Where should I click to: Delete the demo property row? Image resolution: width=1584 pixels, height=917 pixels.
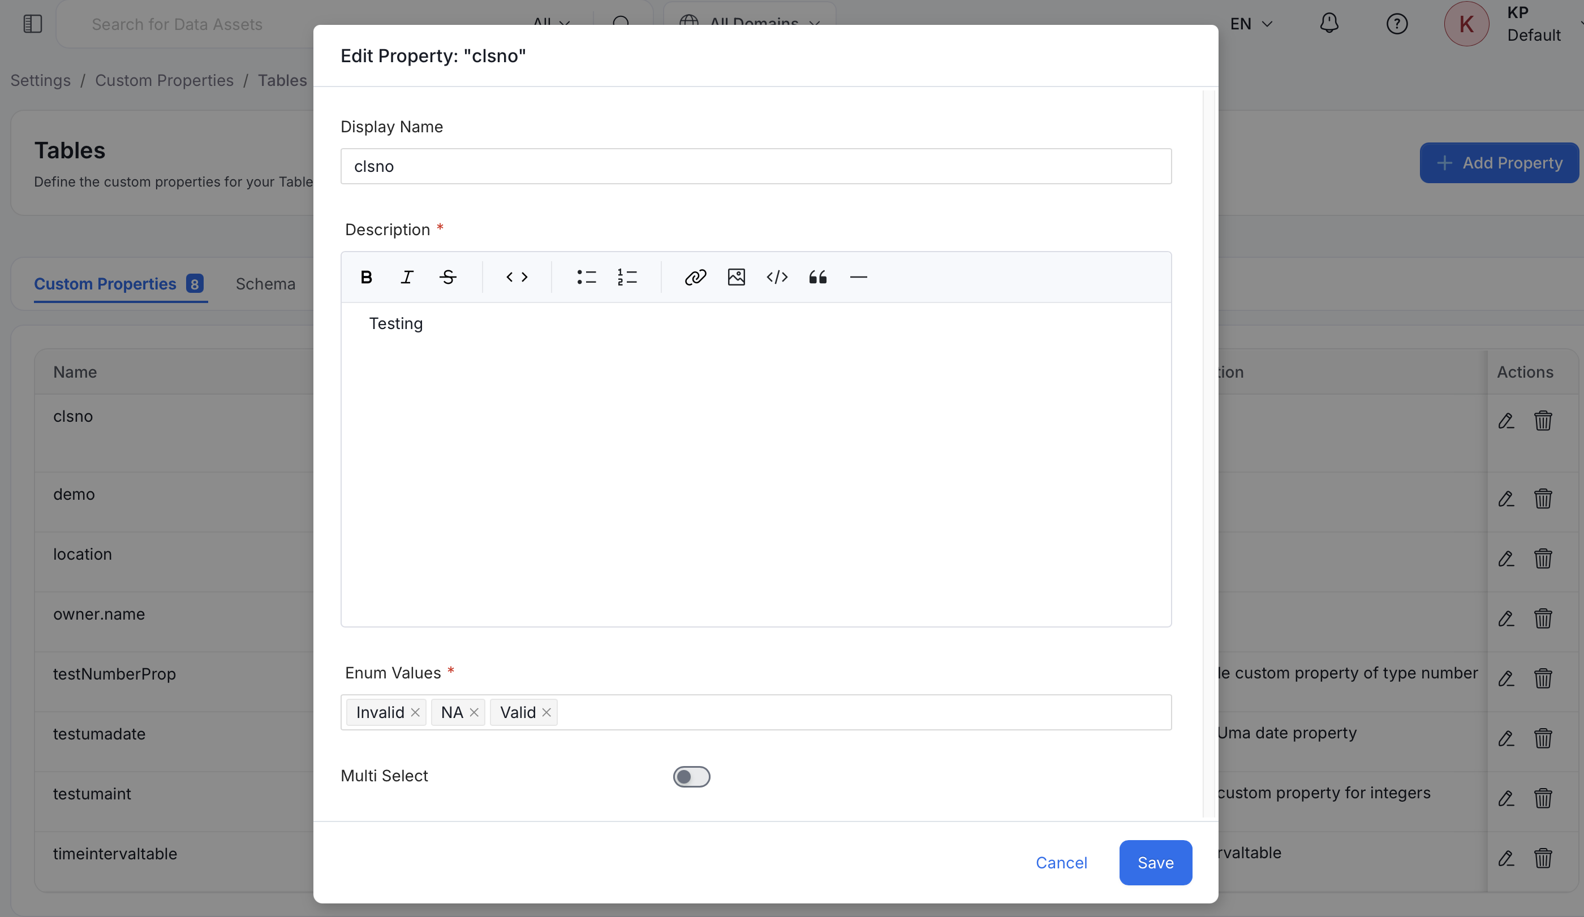click(1543, 499)
